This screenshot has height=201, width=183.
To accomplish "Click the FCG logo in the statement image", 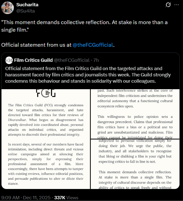I will point(46,93).
